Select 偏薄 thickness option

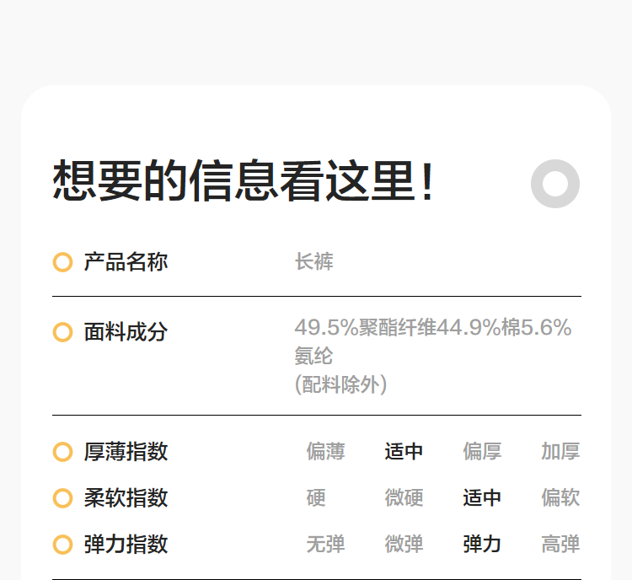tap(325, 452)
